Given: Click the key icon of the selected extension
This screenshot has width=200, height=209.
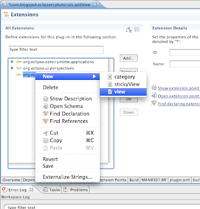Looking at the screenshot, I should tap(19, 75).
